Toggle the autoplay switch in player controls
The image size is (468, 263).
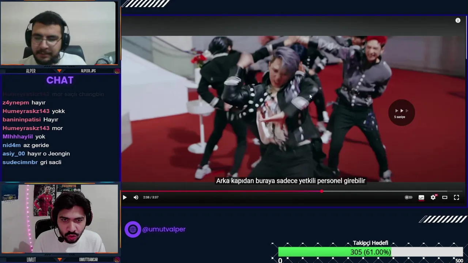[x=408, y=197]
